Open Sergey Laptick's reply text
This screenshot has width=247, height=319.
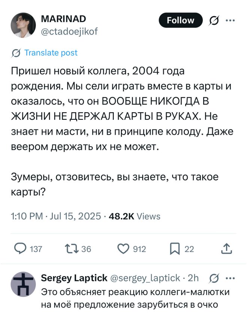(135, 298)
